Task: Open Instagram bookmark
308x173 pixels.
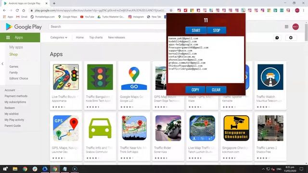Action: (136, 17)
